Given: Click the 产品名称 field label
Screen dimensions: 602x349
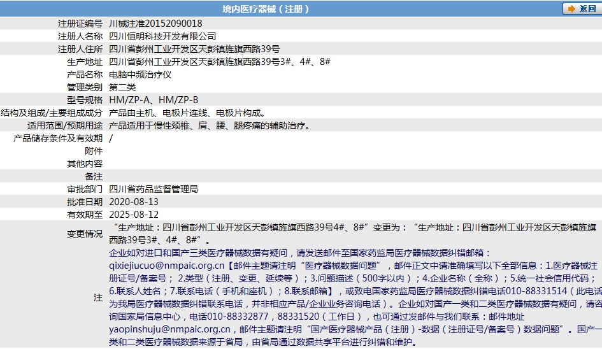Looking at the screenshot, I should [85, 75].
